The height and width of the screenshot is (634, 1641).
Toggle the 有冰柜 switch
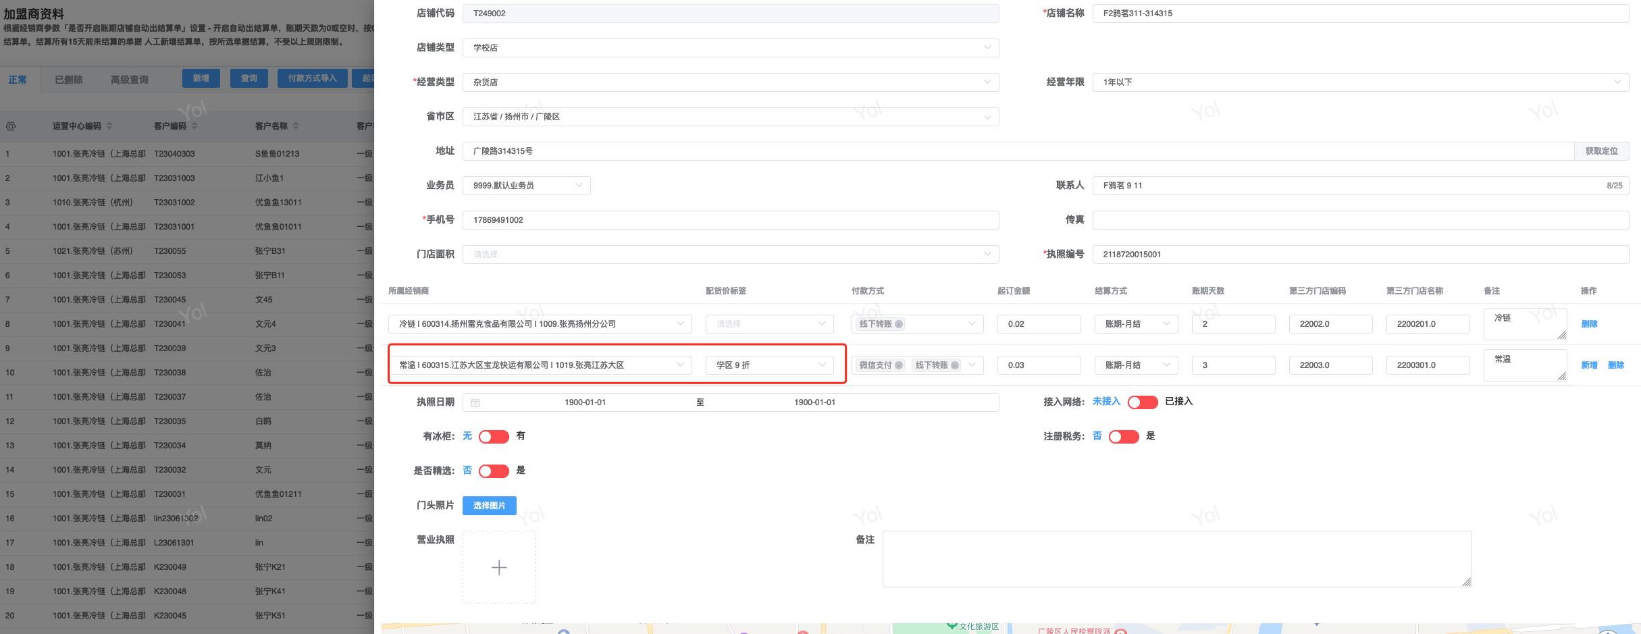(494, 437)
